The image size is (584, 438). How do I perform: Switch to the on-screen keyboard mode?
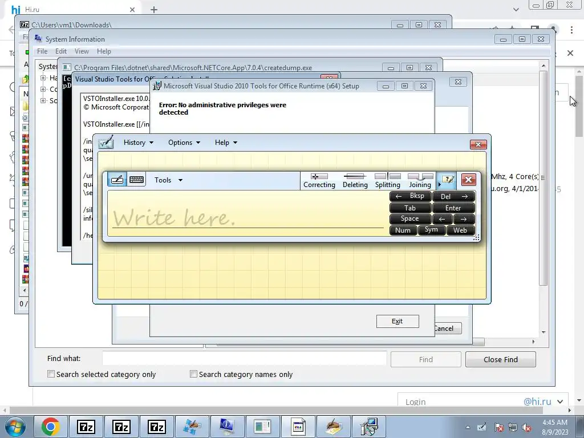tap(136, 180)
